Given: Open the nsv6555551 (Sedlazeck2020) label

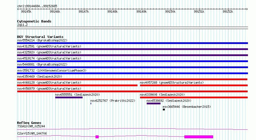Looking at the screenshot, I should tap(77, 95).
